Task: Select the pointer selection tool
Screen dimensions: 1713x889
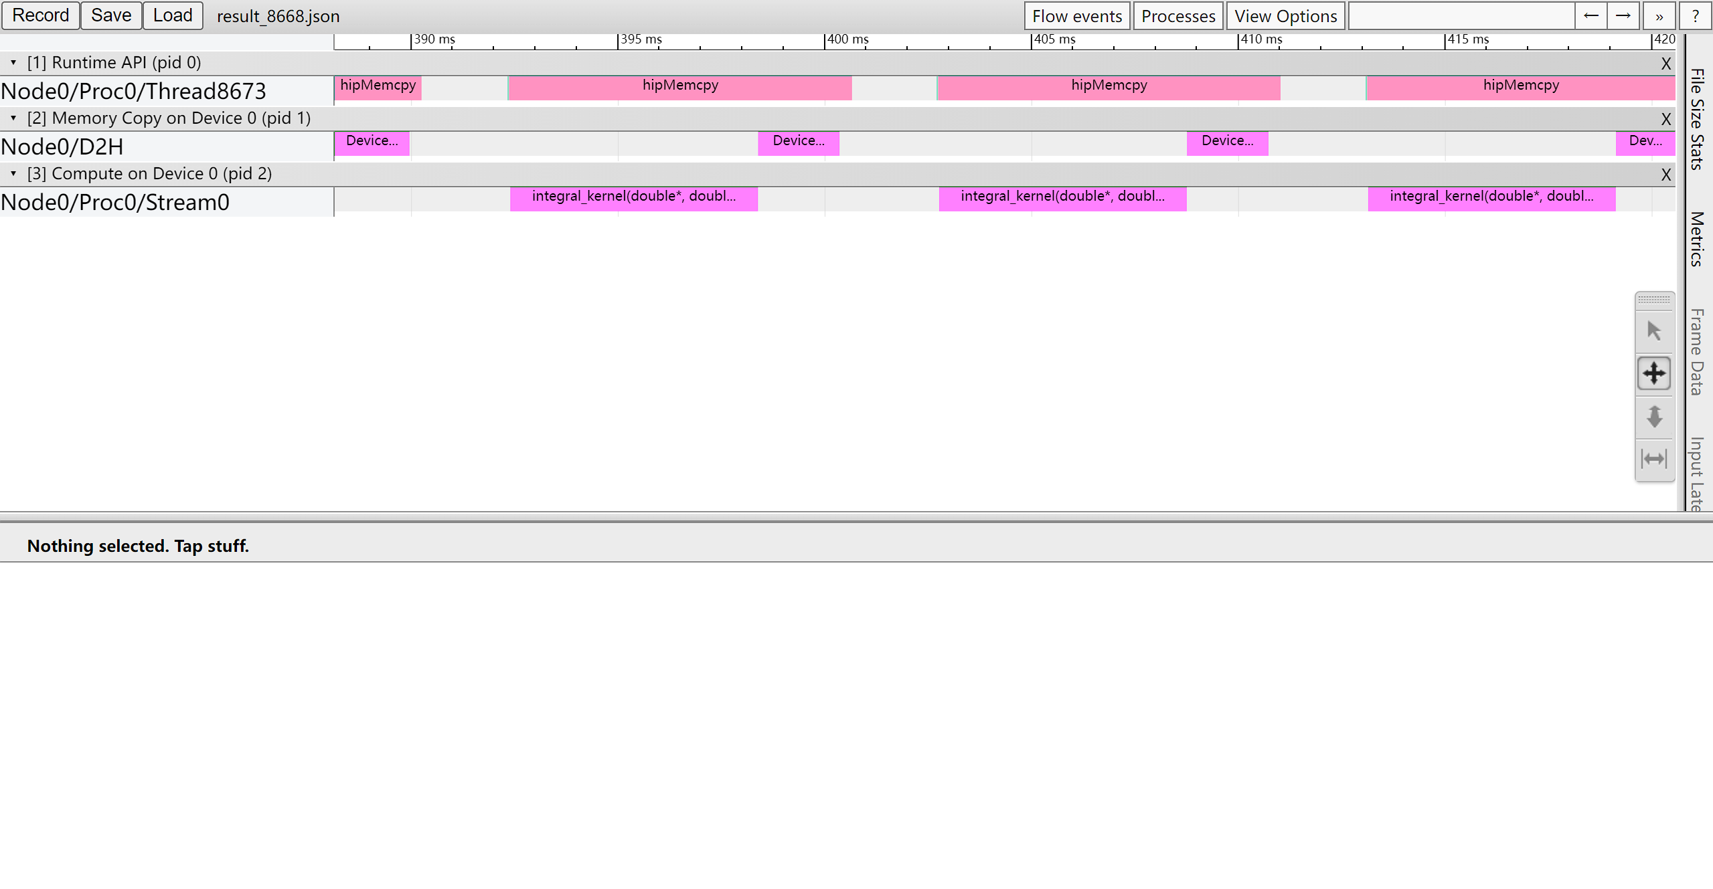Action: (1653, 330)
